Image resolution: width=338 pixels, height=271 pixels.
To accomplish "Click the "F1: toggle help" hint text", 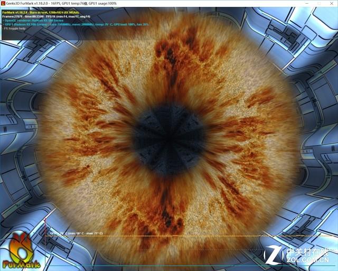I will [x=14, y=29].
